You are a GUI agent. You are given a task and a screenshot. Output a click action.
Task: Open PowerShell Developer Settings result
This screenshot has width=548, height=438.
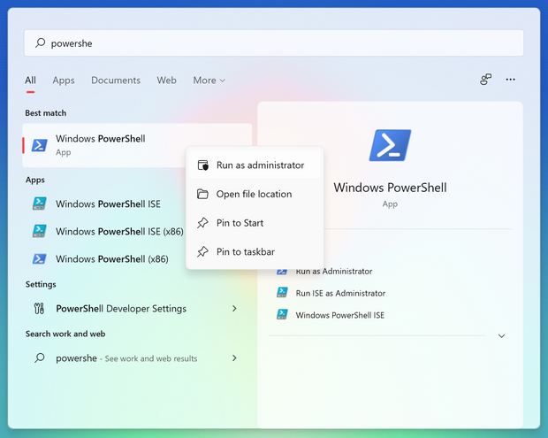click(137, 309)
